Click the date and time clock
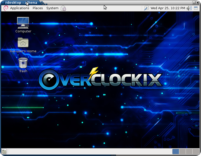This screenshot has height=156, width=201. pos(168,8)
